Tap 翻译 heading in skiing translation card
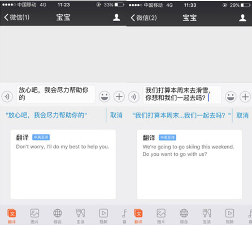 point(149,138)
